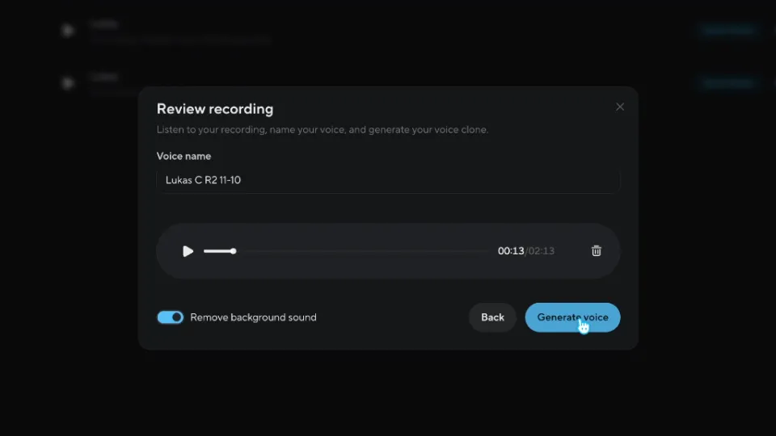Click the dialog subtitle about voice clone
776x436 pixels.
click(x=323, y=129)
